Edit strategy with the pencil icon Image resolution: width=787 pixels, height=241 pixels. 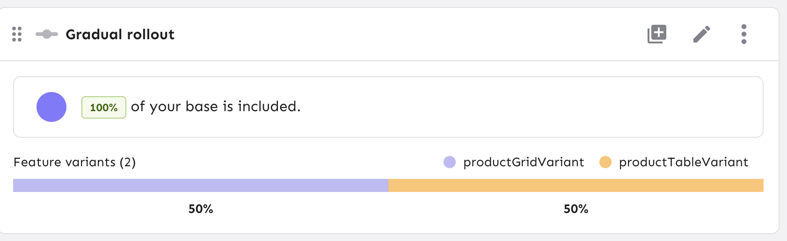[701, 34]
